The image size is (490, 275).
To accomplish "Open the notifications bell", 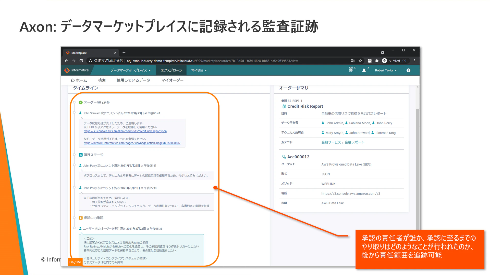I will (364, 71).
